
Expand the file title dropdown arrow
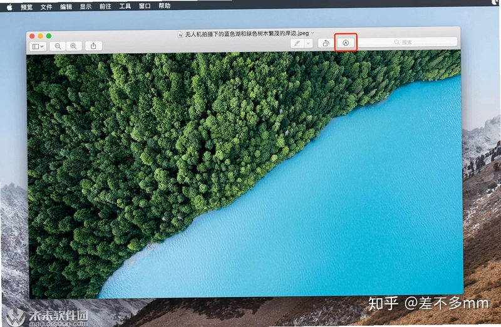[312, 33]
